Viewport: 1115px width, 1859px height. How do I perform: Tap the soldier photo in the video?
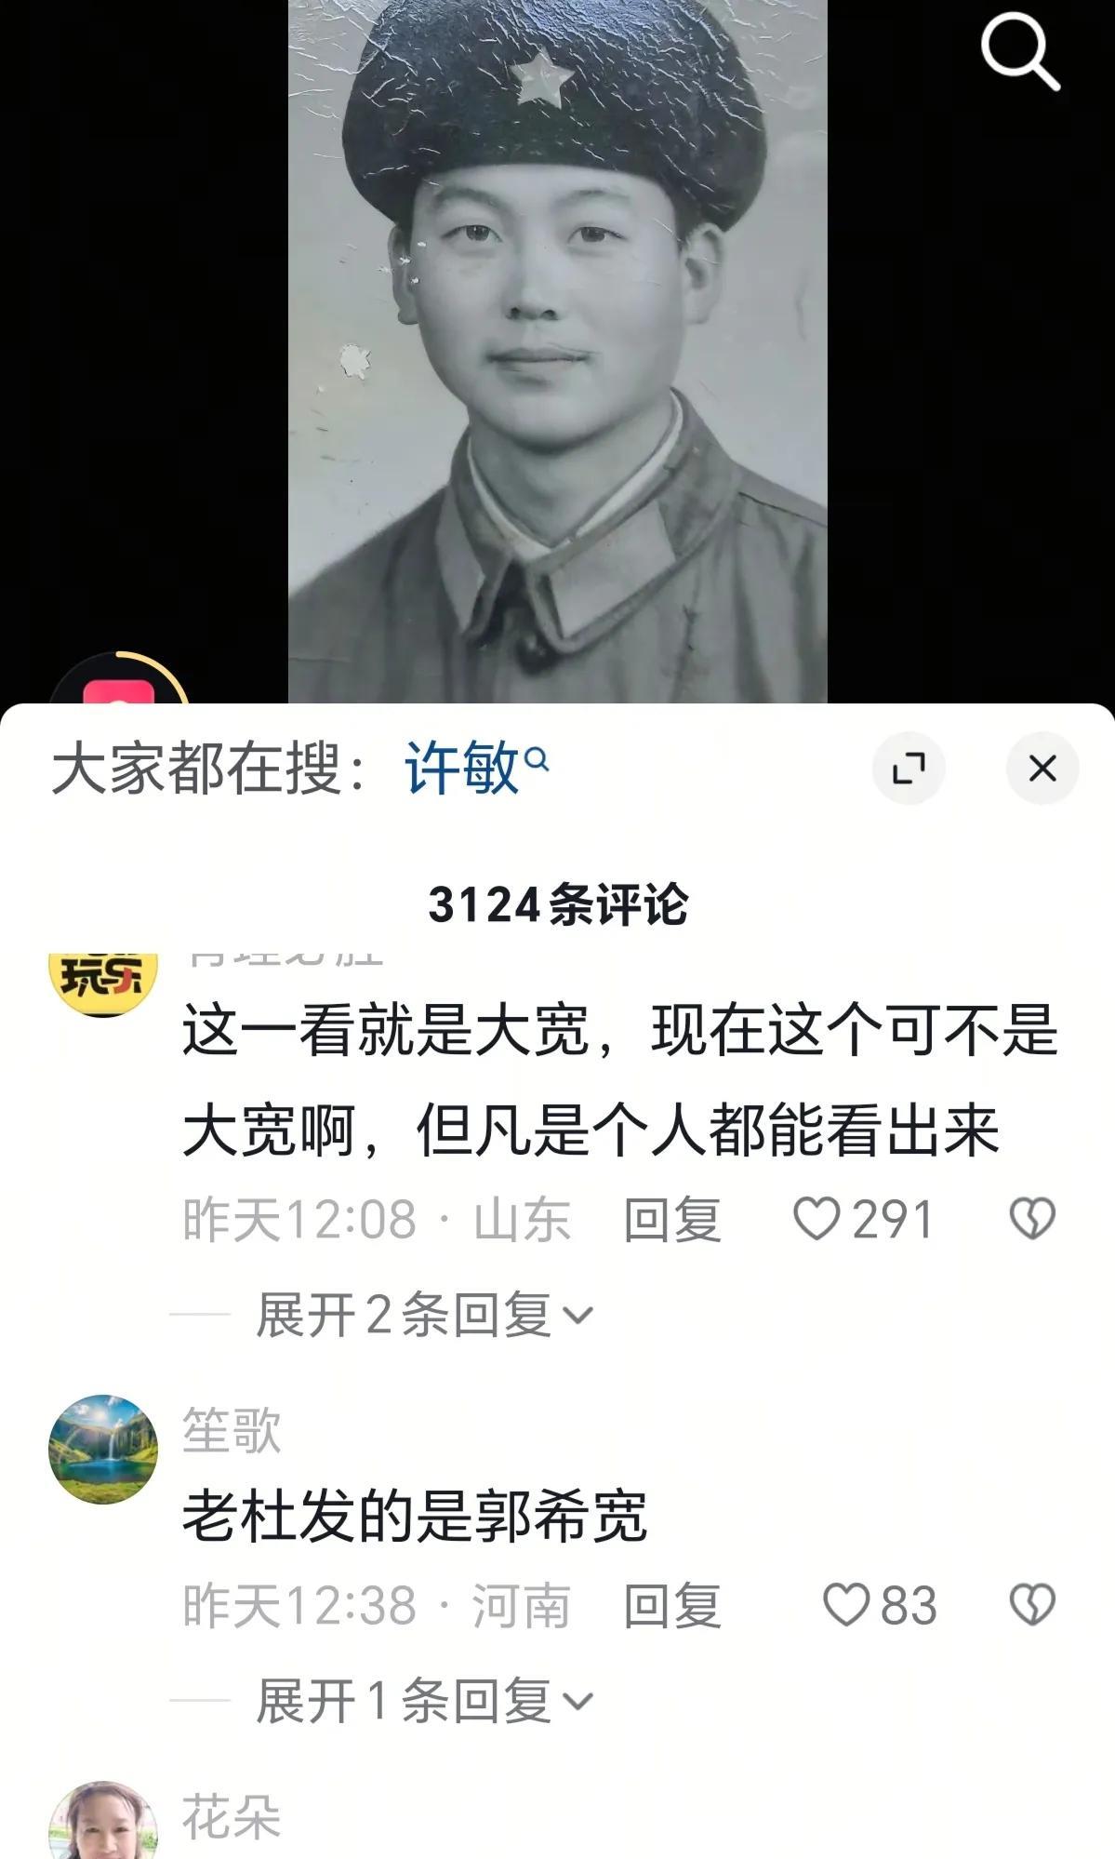pyautogui.click(x=557, y=351)
